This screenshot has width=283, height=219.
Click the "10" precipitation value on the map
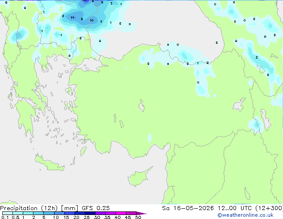point(92,20)
